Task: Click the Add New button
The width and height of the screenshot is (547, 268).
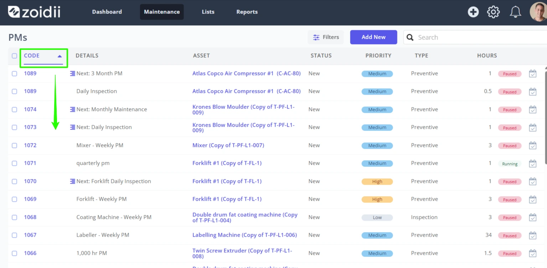Action: (373, 37)
